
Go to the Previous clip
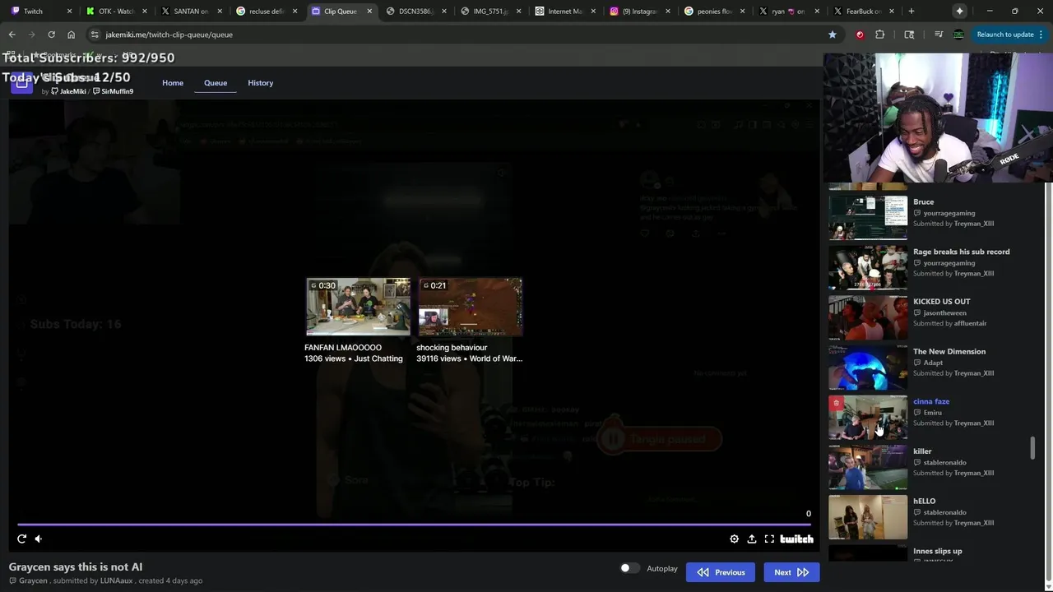tap(721, 572)
